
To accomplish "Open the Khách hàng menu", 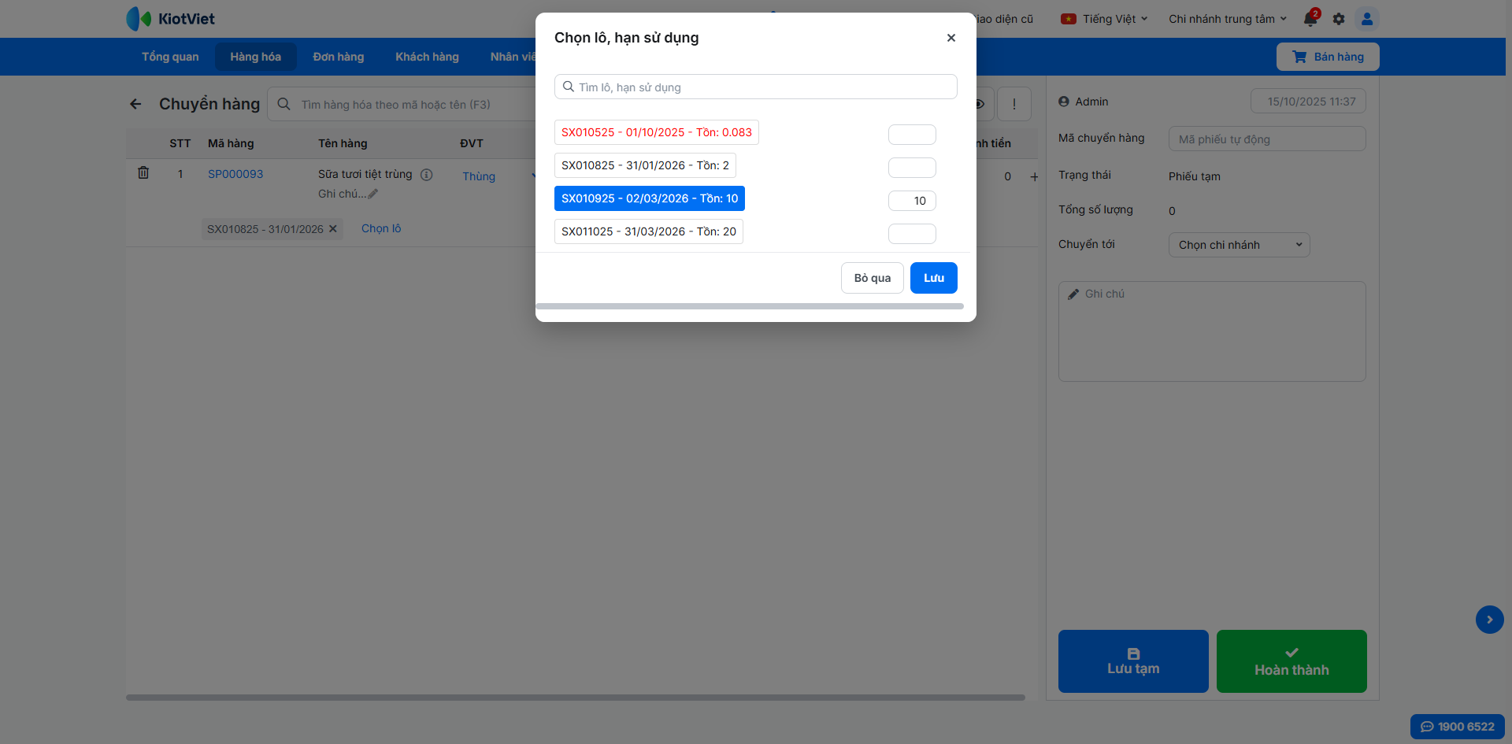I will [x=427, y=57].
